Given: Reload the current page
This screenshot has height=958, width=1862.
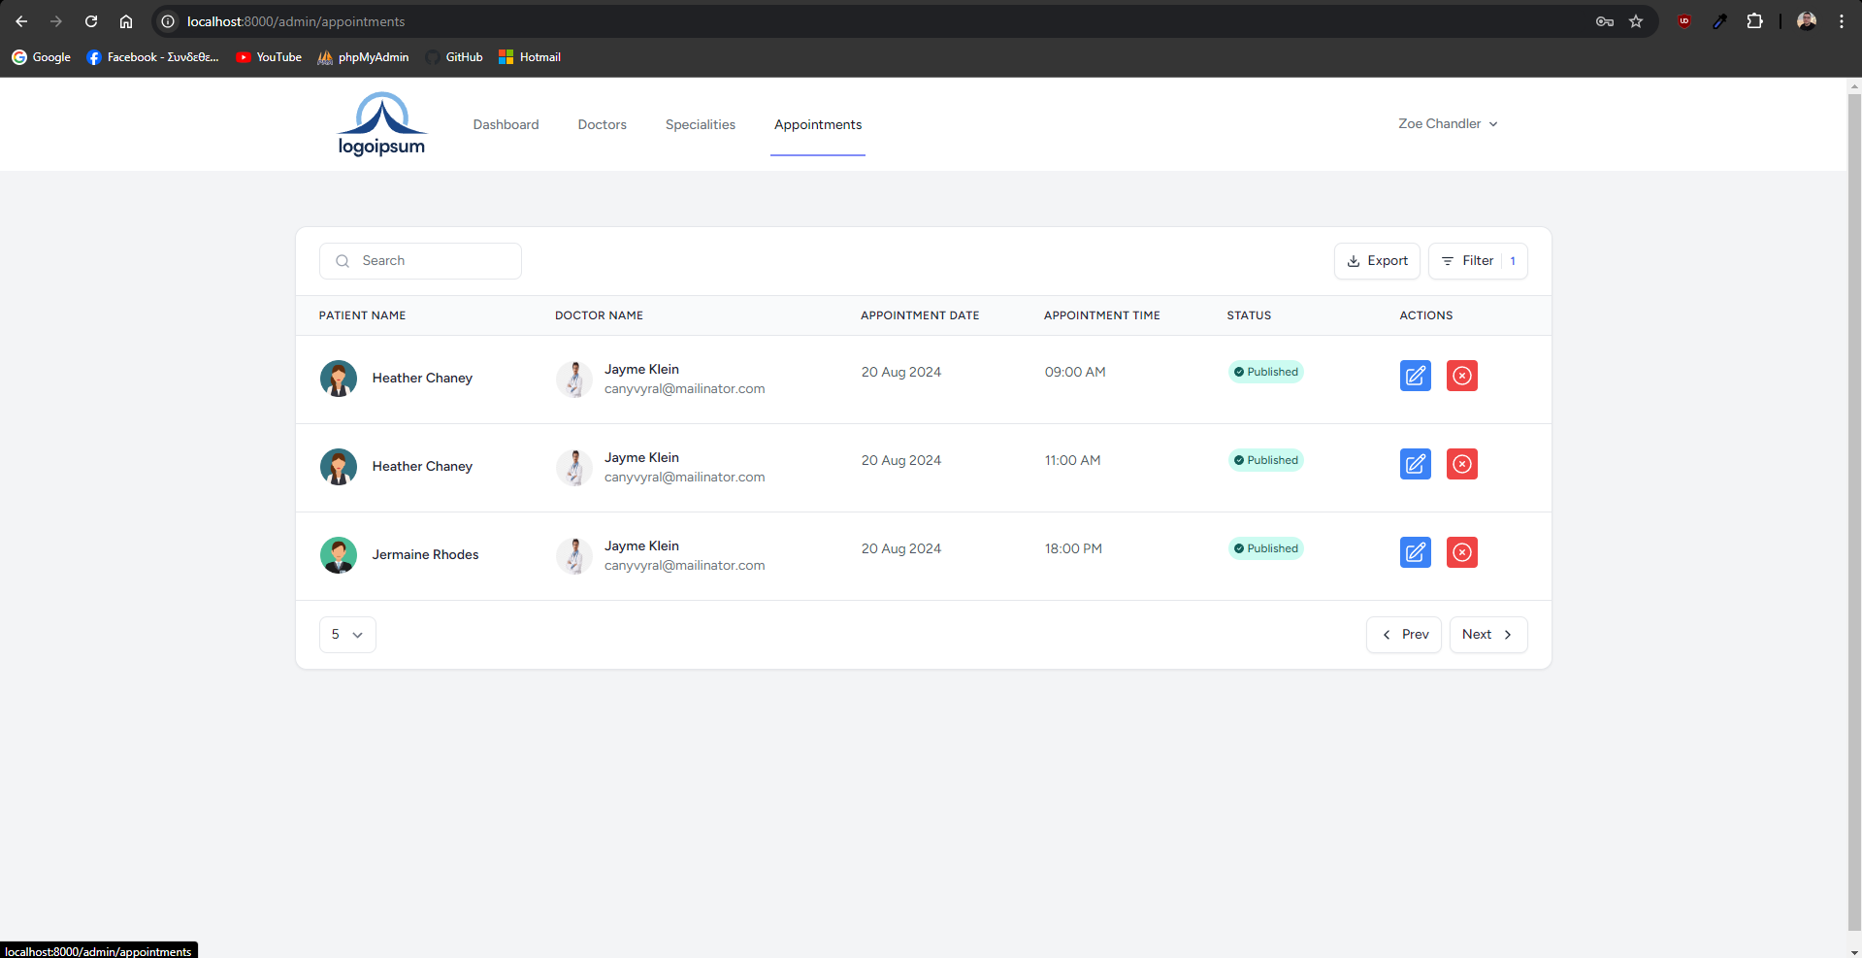Looking at the screenshot, I should pos(91,21).
